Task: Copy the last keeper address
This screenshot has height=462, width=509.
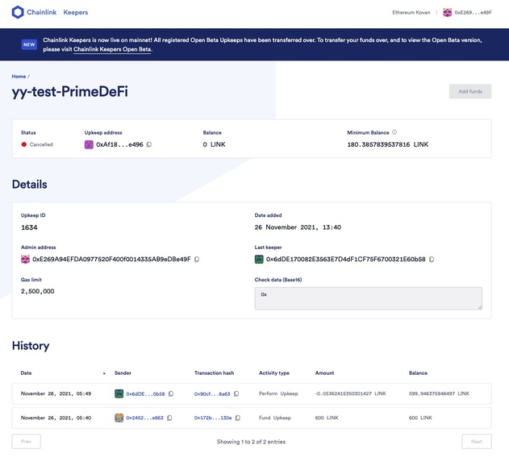Action: pyautogui.click(x=432, y=260)
